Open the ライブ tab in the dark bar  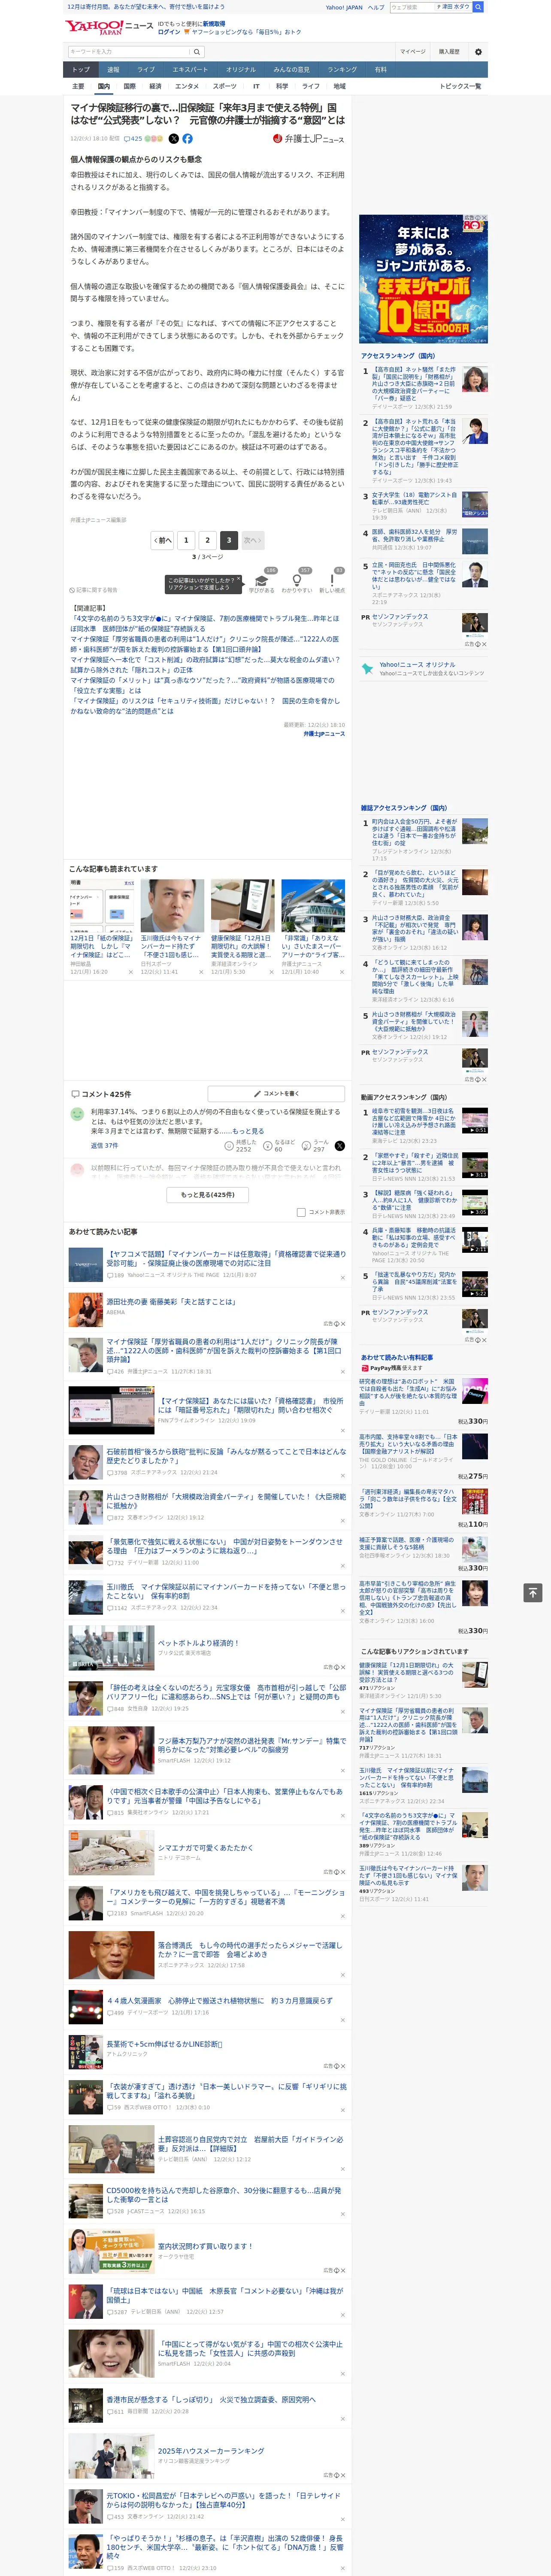click(146, 70)
